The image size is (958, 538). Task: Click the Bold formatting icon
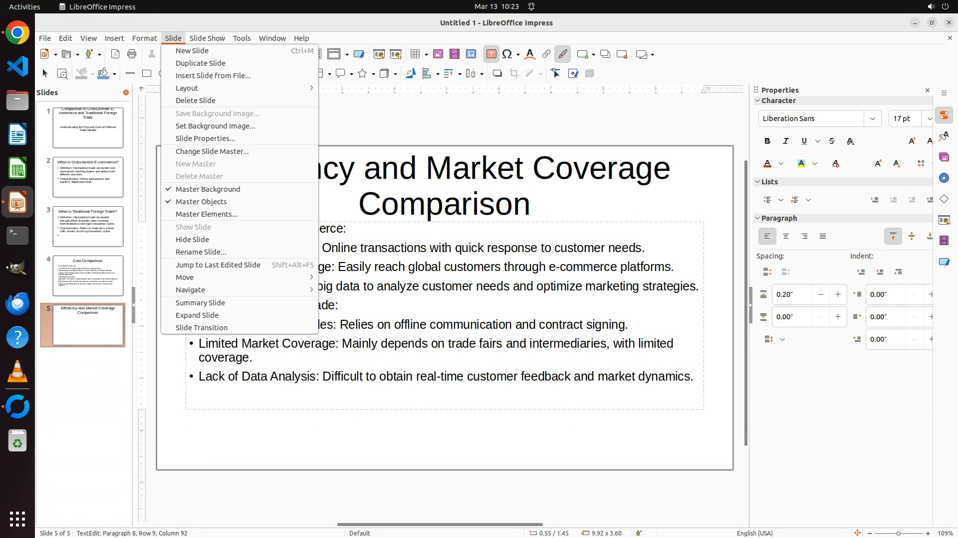(x=767, y=141)
